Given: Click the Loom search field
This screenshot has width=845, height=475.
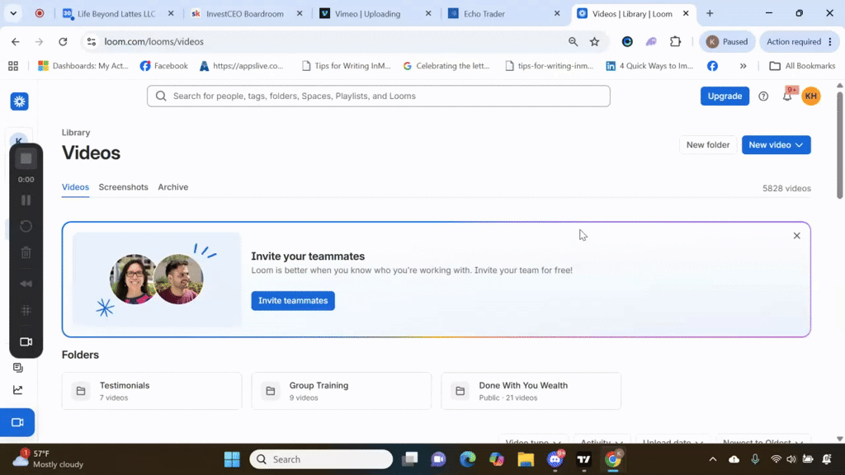Looking at the screenshot, I should tap(378, 96).
